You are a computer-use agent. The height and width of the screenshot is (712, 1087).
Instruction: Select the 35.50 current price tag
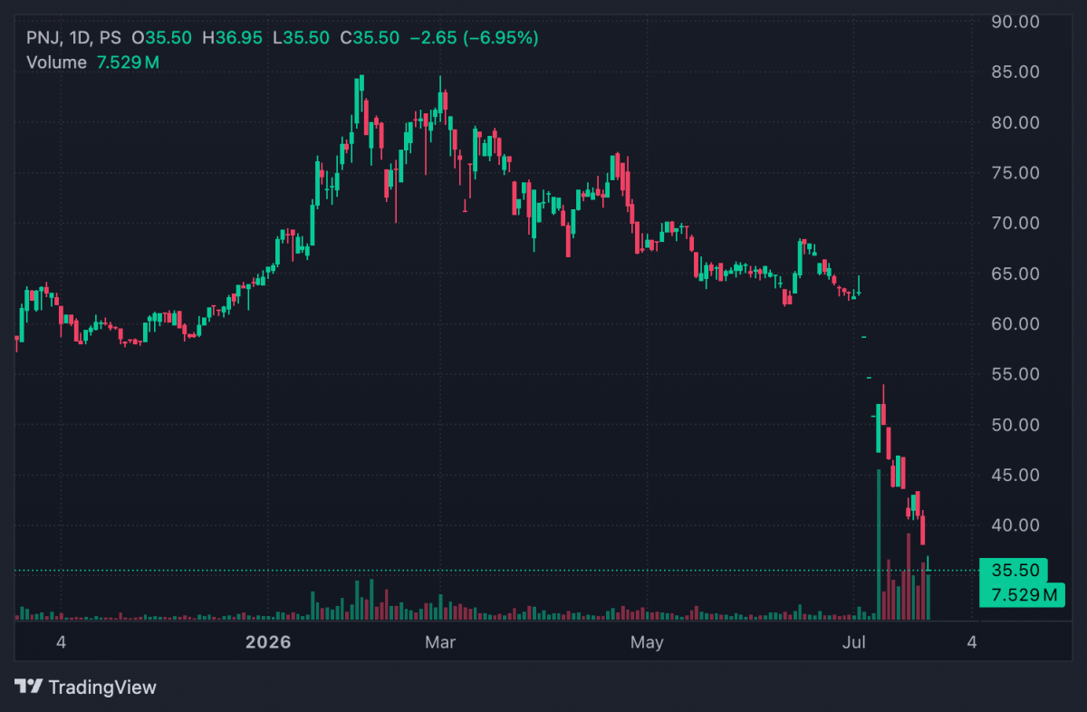pos(1014,572)
